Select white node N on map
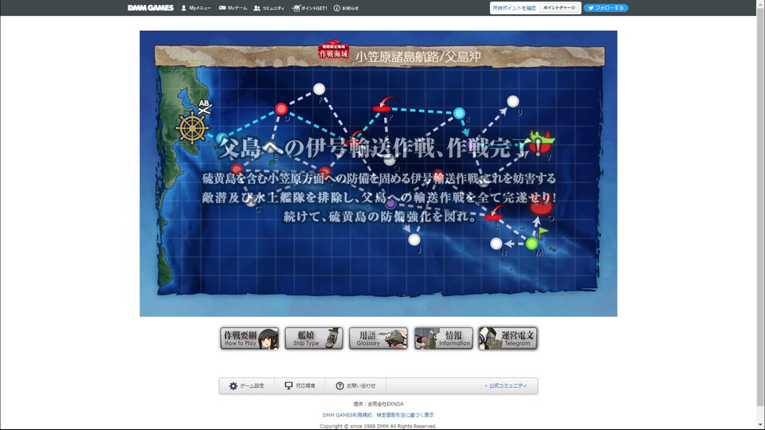 point(496,244)
